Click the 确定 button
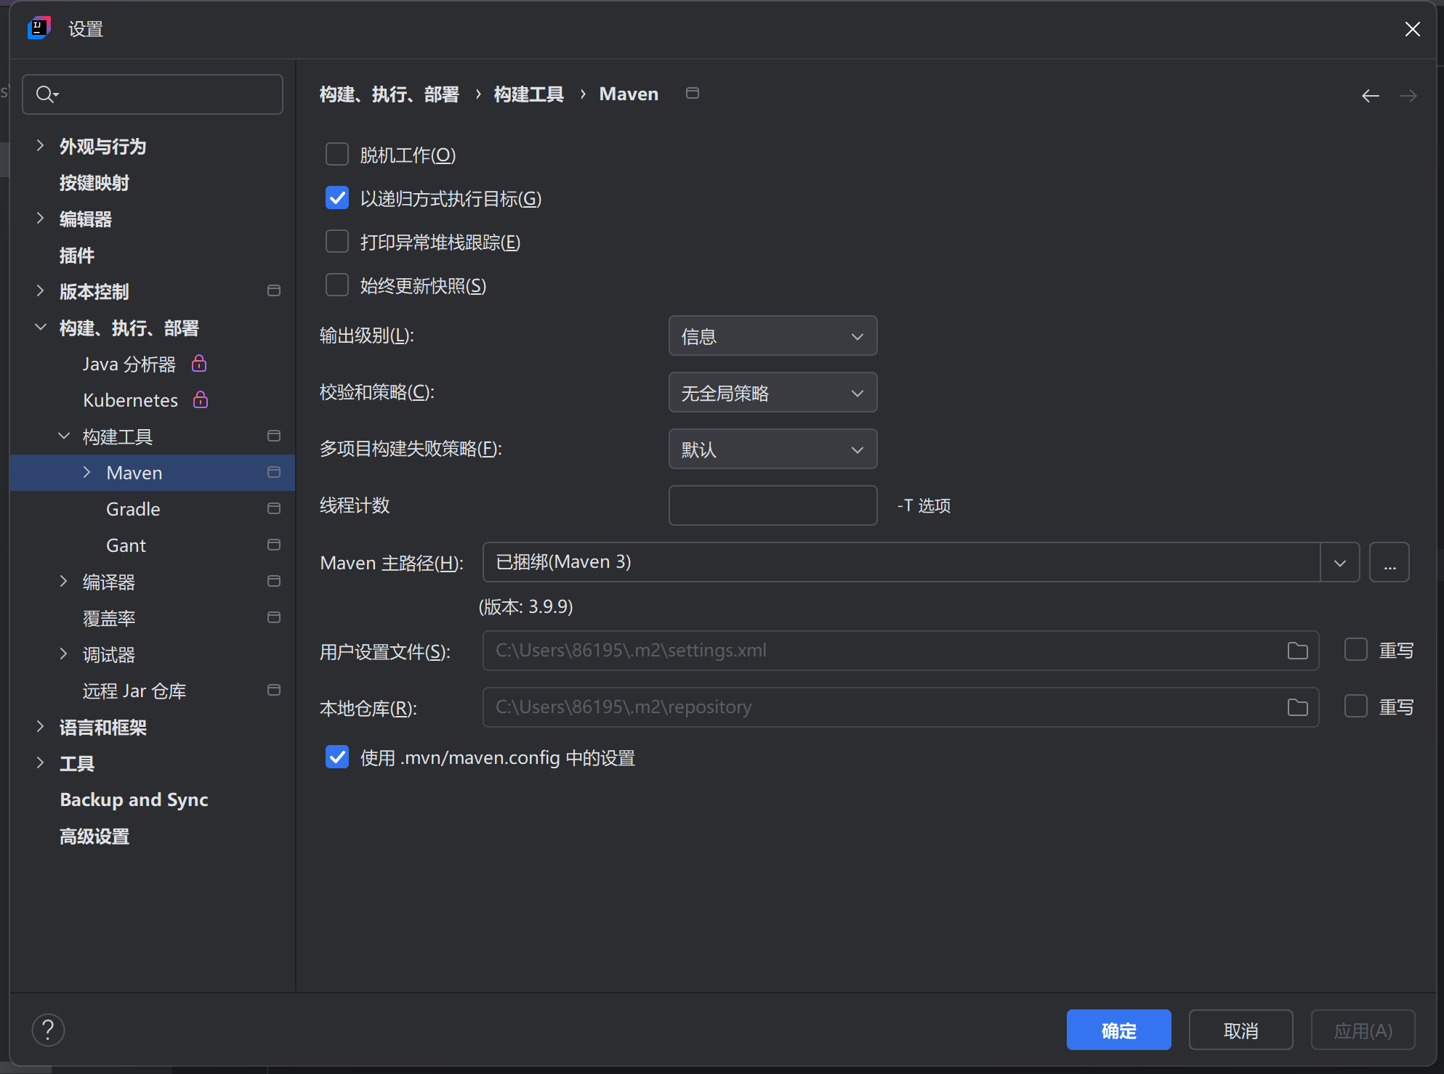Viewport: 1444px width, 1074px height. [x=1118, y=1030]
